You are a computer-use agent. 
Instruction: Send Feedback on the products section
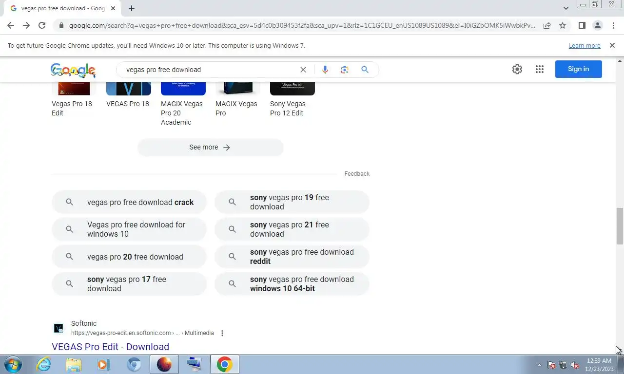pos(357,174)
